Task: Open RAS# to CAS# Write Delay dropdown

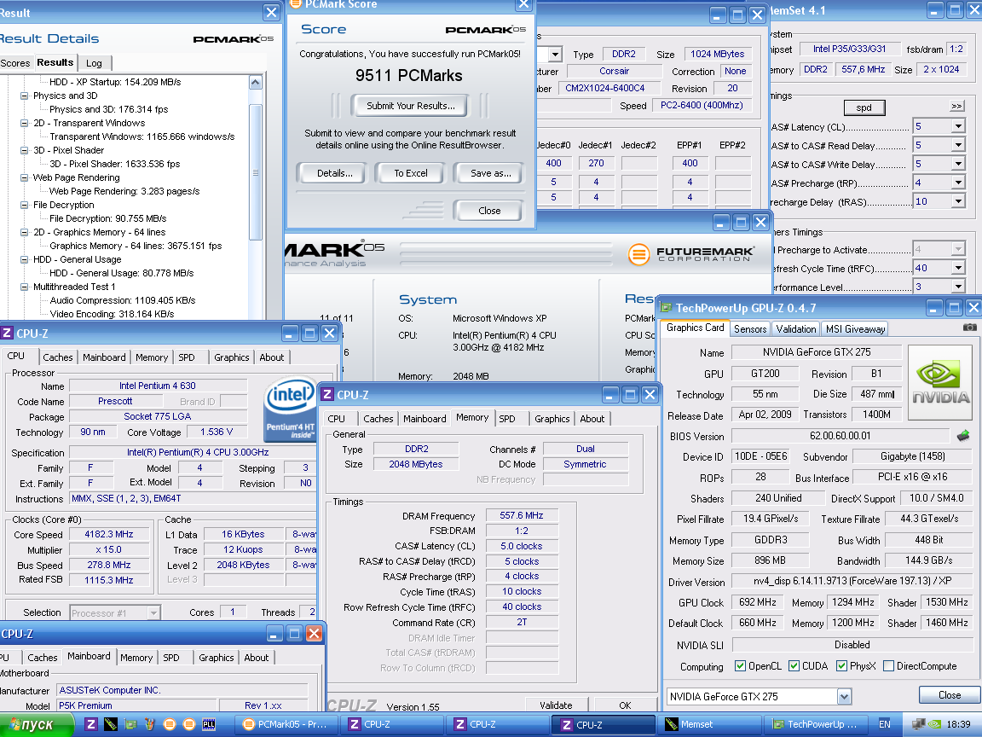Action: click(x=958, y=164)
